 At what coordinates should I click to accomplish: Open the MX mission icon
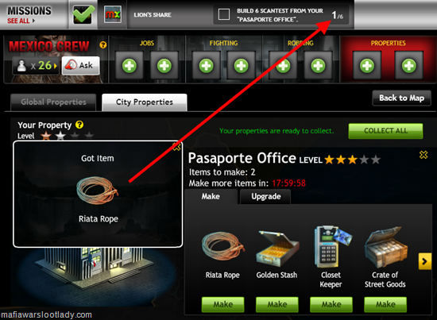[113, 14]
